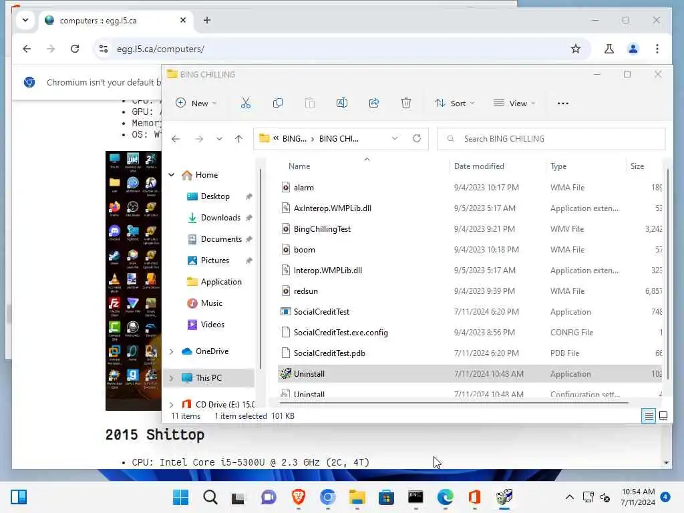
Task: Open the Chromium three-dot menu
Action: (657, 49)
